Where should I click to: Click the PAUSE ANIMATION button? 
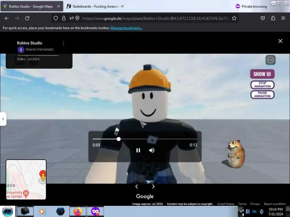tap(262, 94)
